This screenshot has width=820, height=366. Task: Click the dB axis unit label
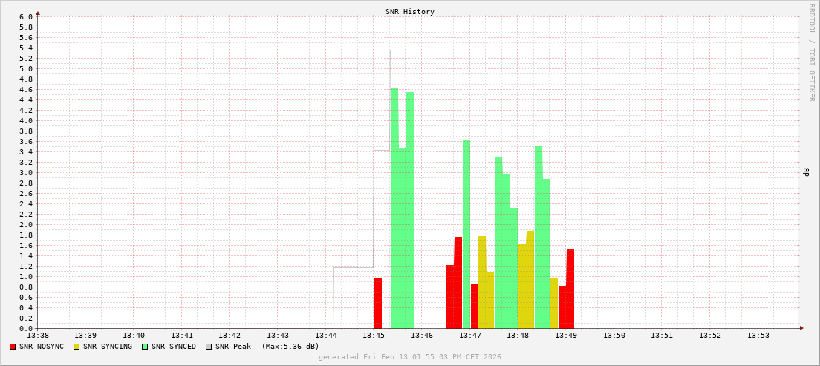pos(806,172)
